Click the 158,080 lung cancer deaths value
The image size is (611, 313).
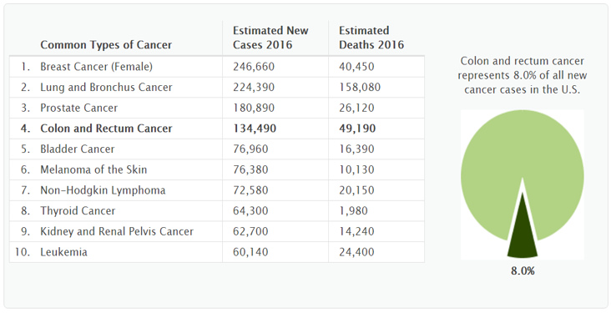point(359,87)
